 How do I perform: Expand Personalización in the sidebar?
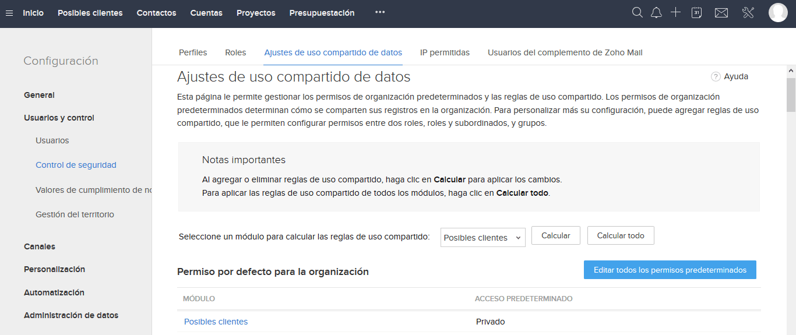click(x=54, y=269)
